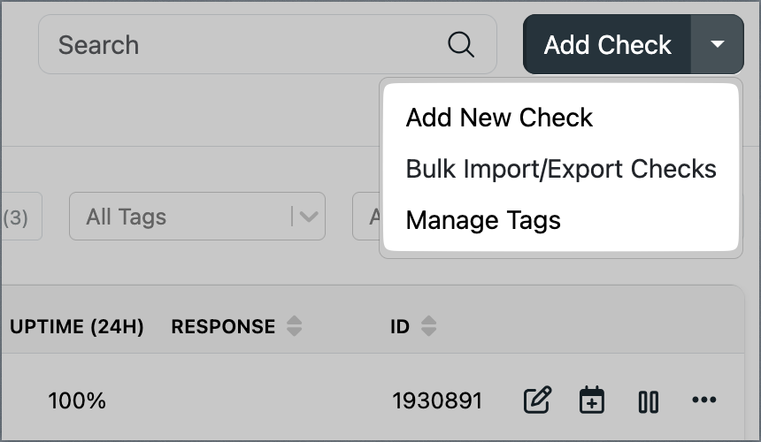Open the Add Check dropdown caret

718,44
